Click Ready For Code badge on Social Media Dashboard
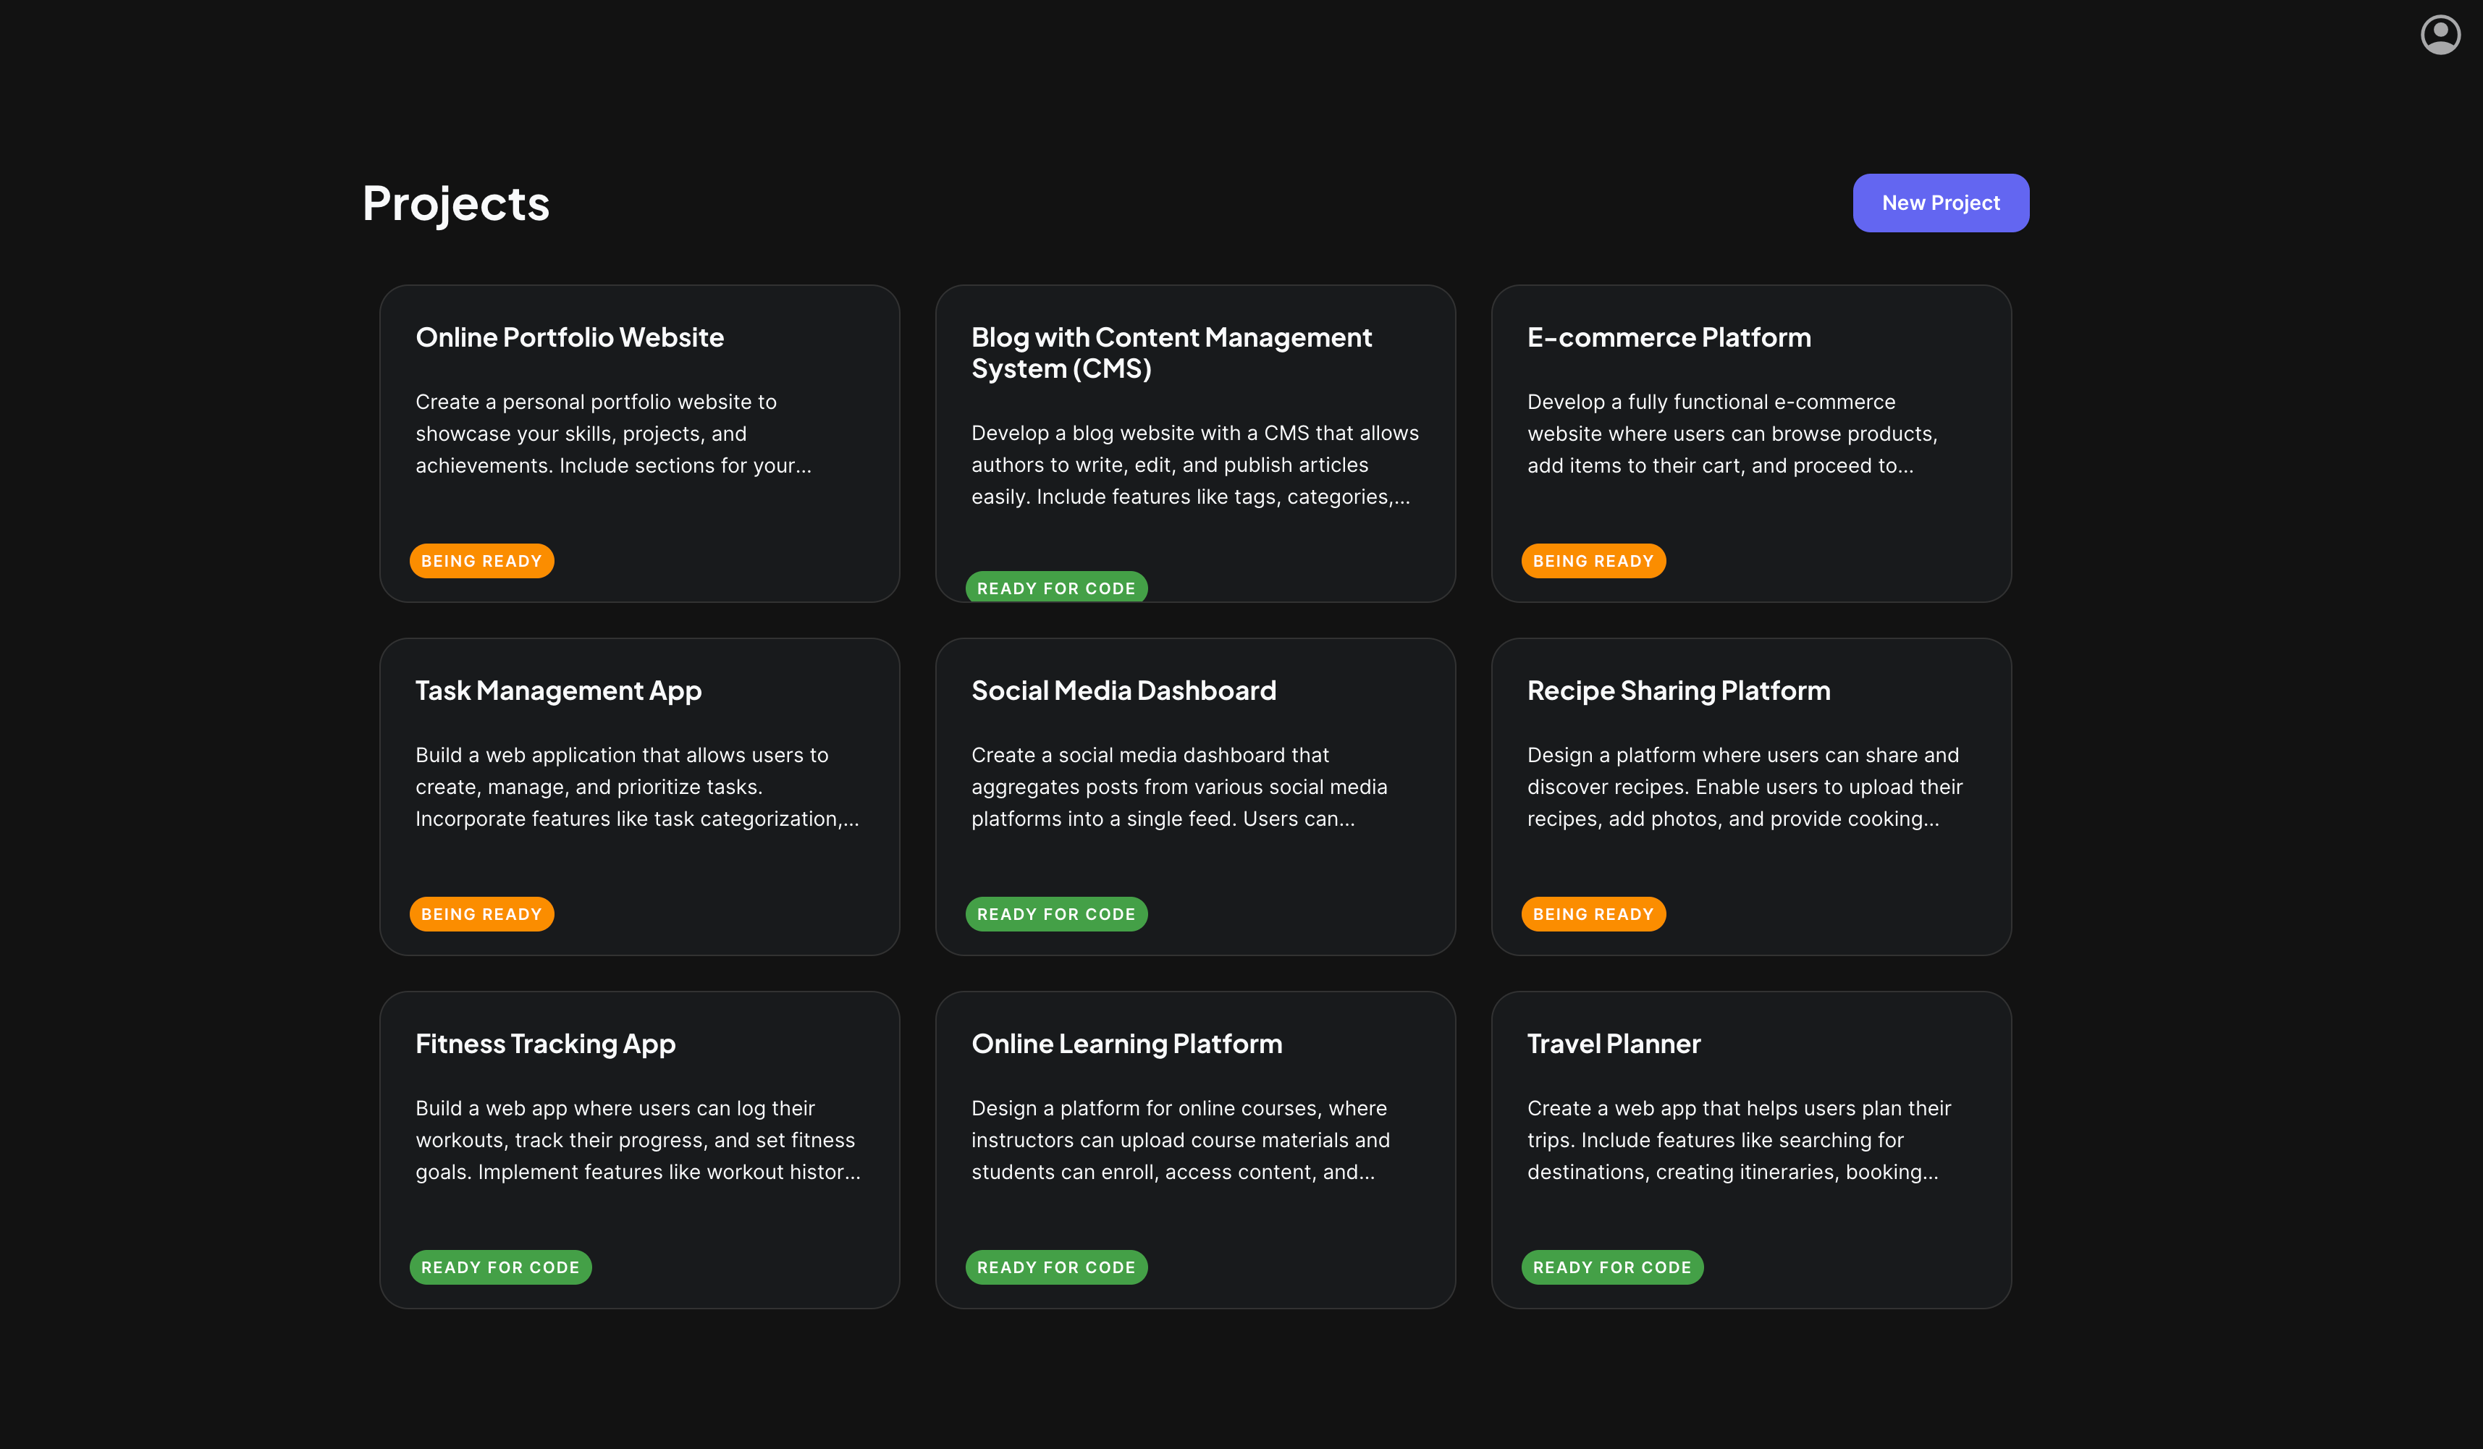The height and width of the screenshot is (1449, 2483). [x=1055, y=914]
